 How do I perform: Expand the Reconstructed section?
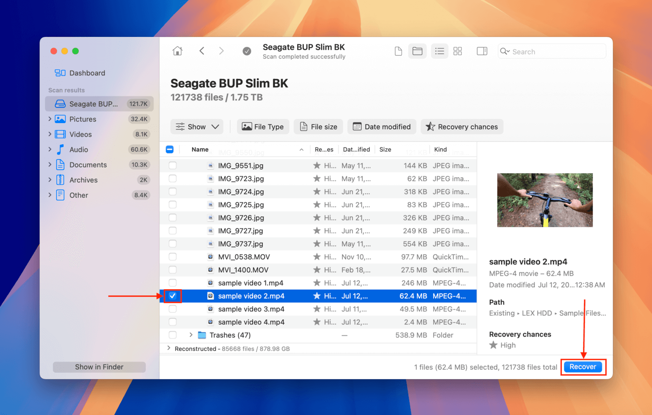pos(169,348)
